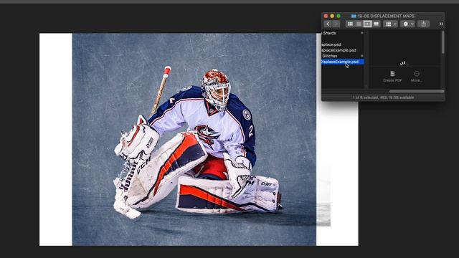
Task: Expand the Glitches folder arrow
Action: [362, 56]
